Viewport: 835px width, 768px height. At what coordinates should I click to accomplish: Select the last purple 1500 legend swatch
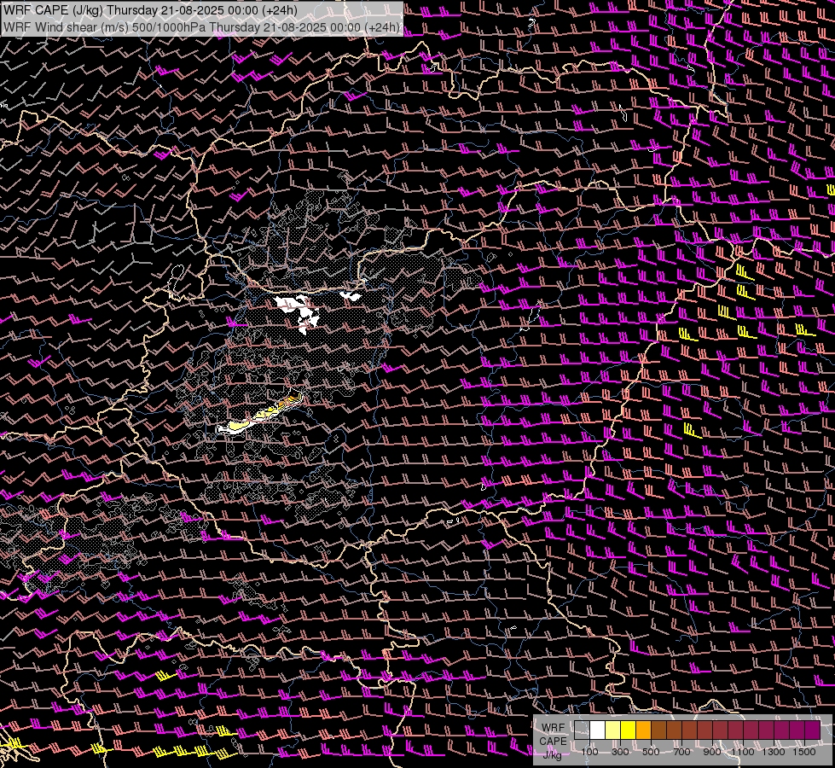[813, 730]
